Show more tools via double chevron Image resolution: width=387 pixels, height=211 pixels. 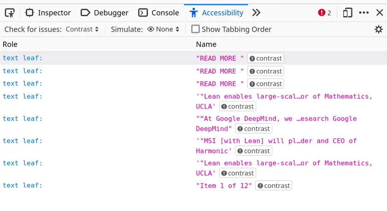tap(256, 12)
